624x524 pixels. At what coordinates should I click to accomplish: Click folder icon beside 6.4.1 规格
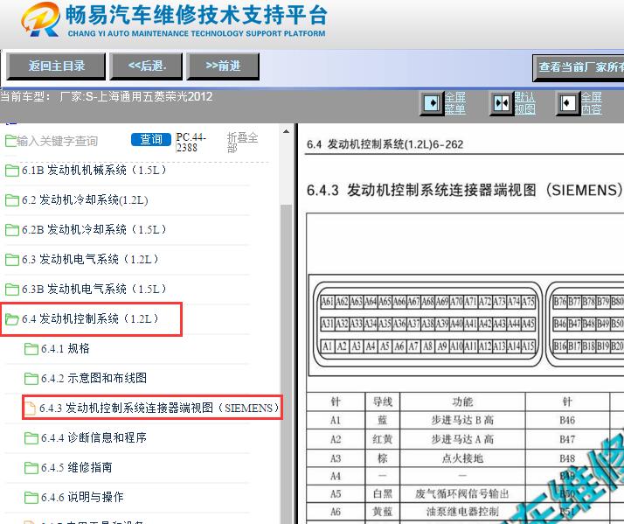(31, 349)
